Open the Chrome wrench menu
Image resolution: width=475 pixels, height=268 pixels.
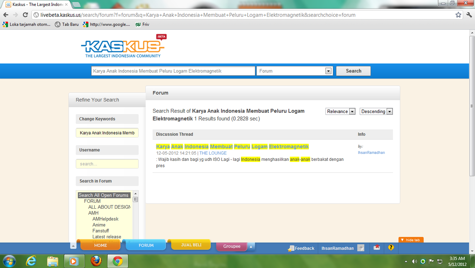click(468, 15)
